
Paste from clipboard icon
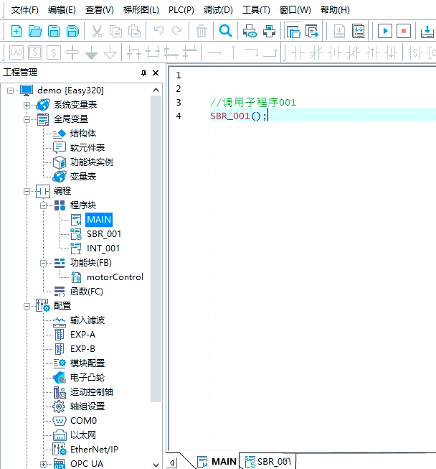[134, 31]
